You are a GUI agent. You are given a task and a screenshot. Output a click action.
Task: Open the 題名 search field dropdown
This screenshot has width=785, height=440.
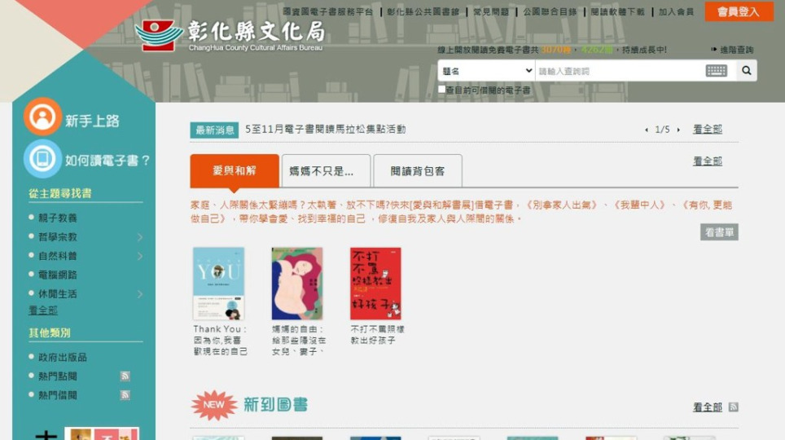point(487,71)
